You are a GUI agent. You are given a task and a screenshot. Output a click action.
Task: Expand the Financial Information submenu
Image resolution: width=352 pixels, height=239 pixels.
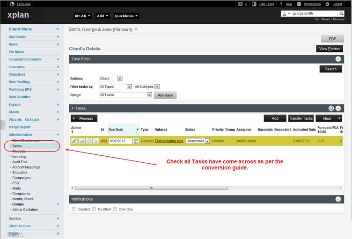pos(58,59)
